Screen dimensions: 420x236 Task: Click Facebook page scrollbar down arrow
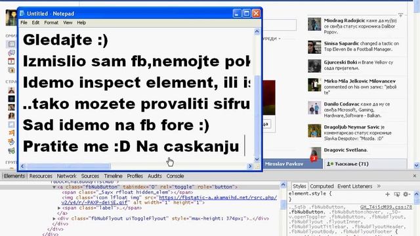(417, 166)
